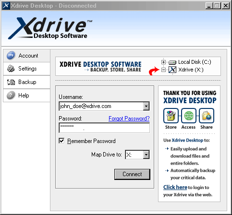Expand the Local Disk (C:) tree node
Image resolution: width=232 pixels, height=215 pixels.
click(163, 62)
